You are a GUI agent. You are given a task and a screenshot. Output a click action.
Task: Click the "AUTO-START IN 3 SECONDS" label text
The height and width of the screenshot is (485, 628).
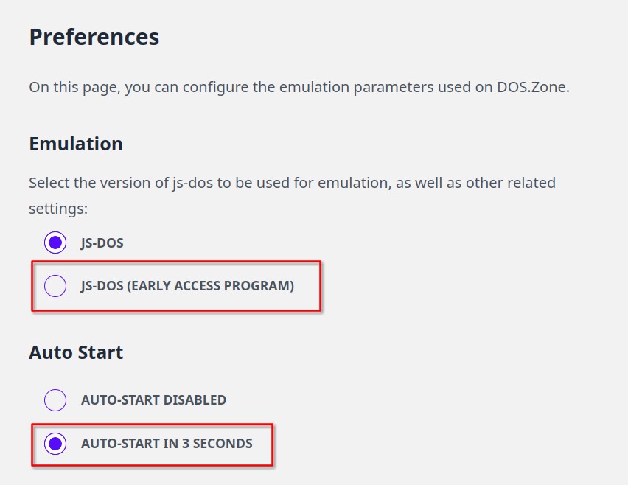(x=167, y=444)
